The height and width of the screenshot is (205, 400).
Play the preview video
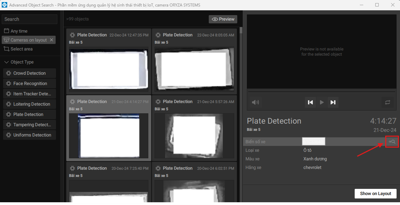(322, 102)
